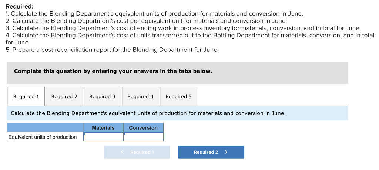379x170 pixels.
Task: Click the blue corner marker in Materials cell
Action: click(84, 134)
